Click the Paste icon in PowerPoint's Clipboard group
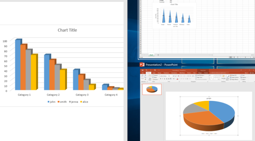 (x=143, y=77)
